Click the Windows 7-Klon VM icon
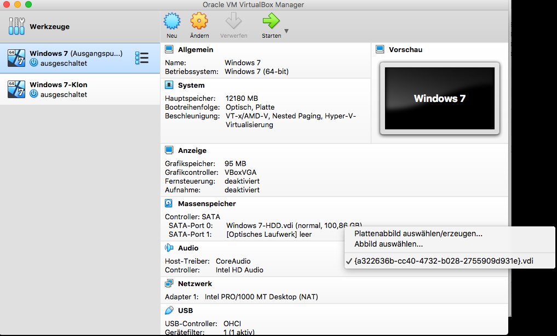 [16, 89]
